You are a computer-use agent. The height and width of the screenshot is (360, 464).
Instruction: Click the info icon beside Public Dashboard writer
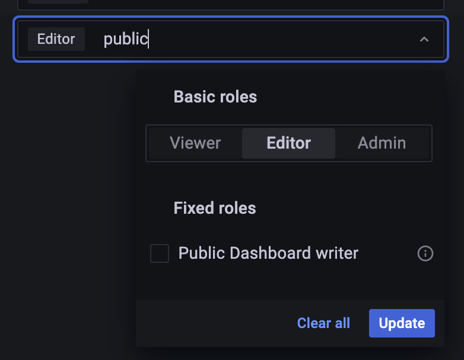tap(425, 254)
